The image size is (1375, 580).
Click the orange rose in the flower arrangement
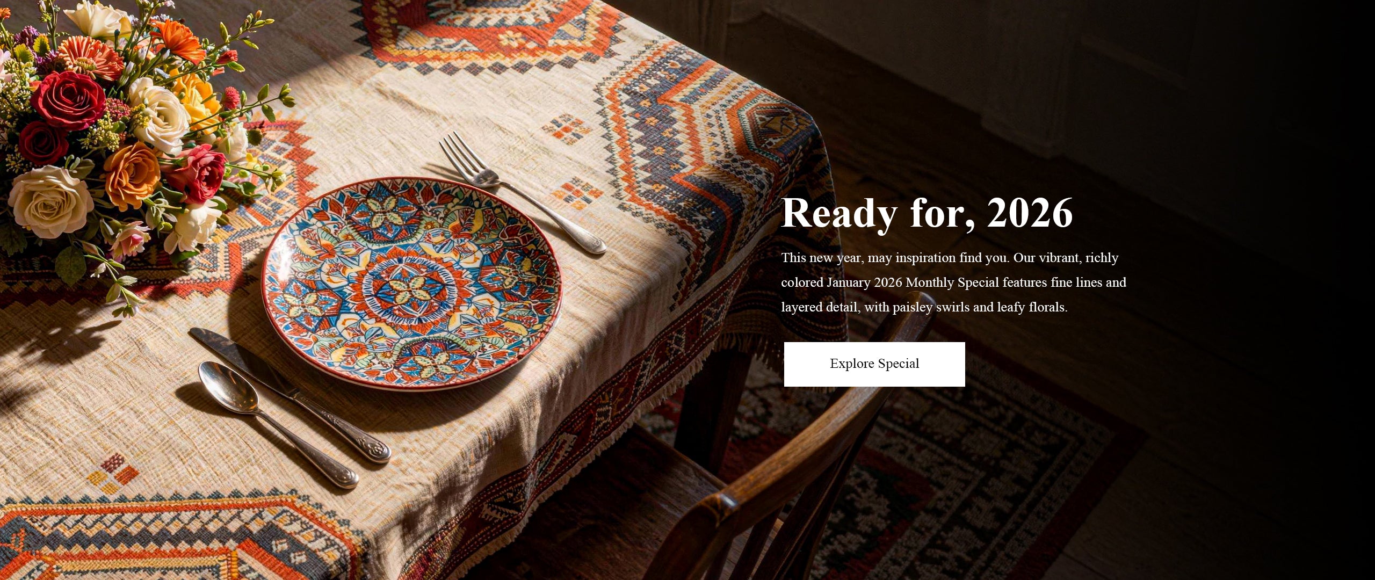(x=132, y=175)
